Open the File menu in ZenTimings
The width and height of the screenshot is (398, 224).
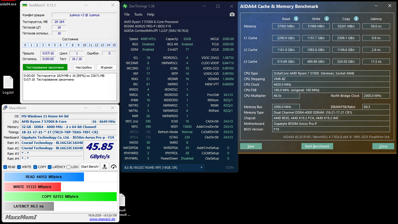click(x=127, y=14)
